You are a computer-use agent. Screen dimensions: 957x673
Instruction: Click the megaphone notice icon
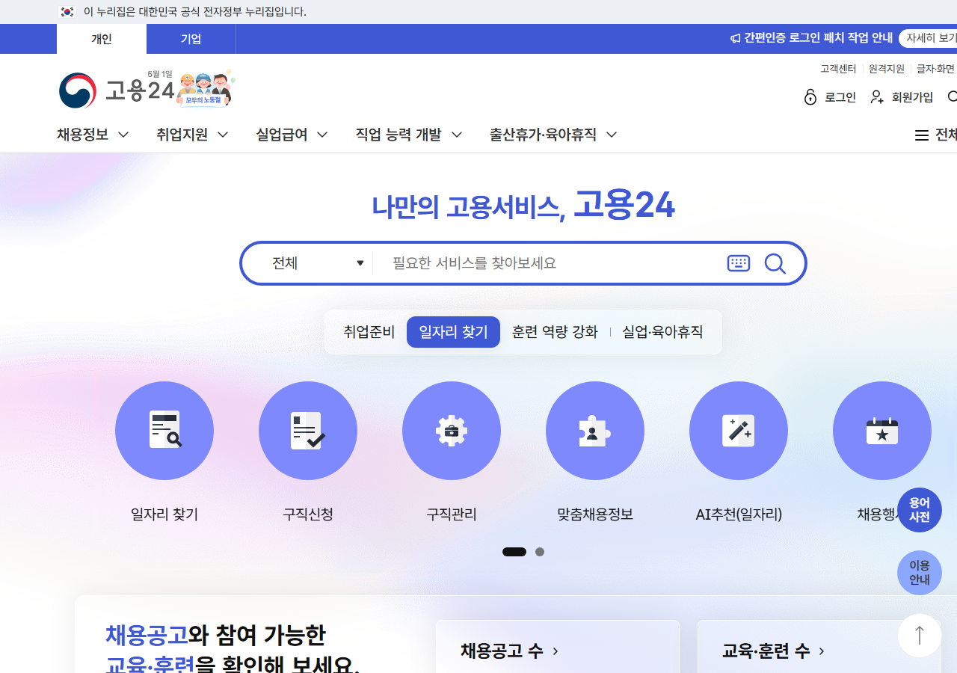(735, 38)
